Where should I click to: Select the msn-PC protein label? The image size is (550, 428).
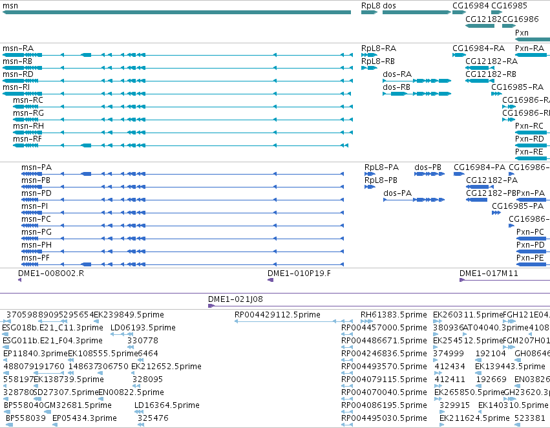point(36,220)
